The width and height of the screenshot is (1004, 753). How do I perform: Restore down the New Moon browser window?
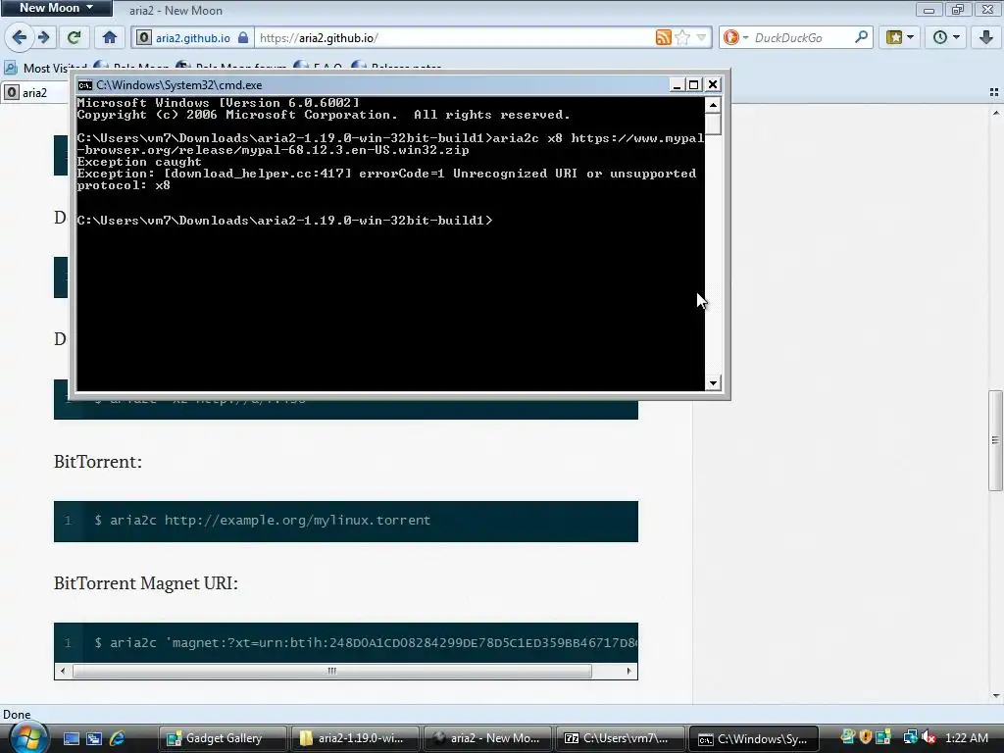958,9
